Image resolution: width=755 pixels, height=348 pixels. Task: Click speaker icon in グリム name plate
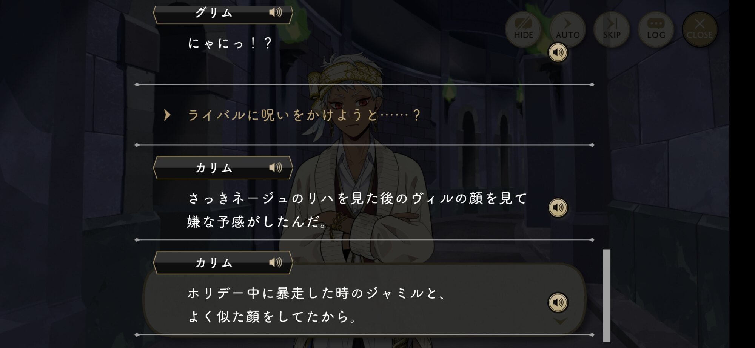point(275,12)
